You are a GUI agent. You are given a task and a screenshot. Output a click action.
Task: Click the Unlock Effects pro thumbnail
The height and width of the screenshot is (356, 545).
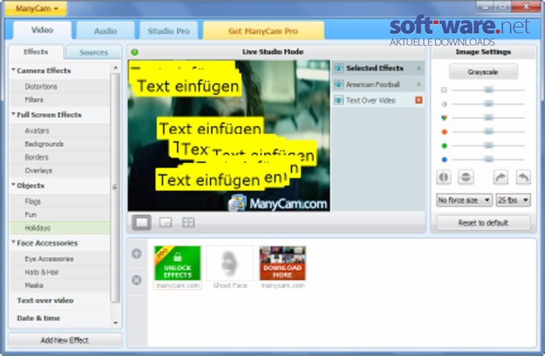pyautogui.click(x=178, y=267)
